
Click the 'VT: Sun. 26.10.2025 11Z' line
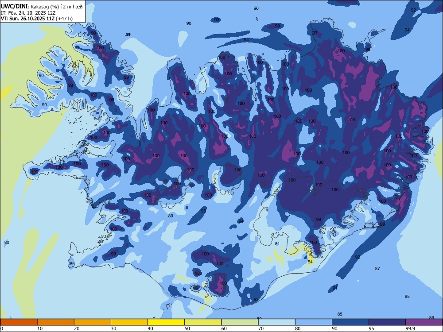27,19
